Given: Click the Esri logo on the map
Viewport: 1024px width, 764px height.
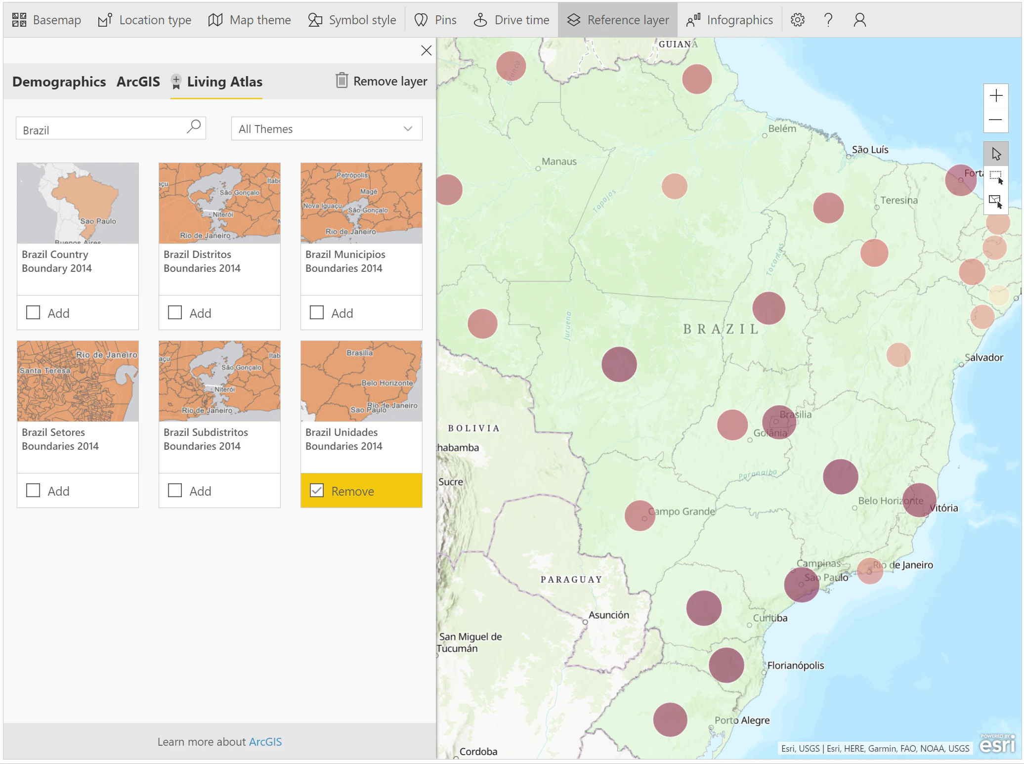Looking at the screenshot, I should point(997,744).
